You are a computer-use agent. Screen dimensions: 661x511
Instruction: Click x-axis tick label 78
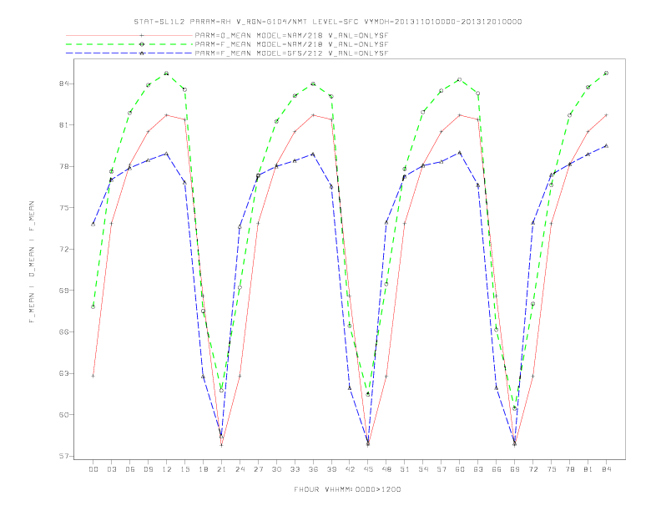(570, 469)
